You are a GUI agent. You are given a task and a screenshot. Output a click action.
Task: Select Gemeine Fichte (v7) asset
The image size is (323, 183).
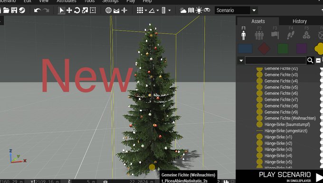point(281,100)
